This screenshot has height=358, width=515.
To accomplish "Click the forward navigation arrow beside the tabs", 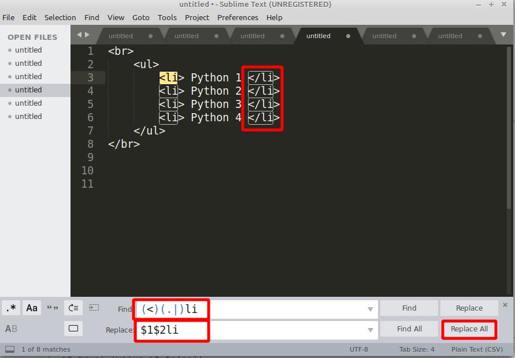I will tap(86, 35).
